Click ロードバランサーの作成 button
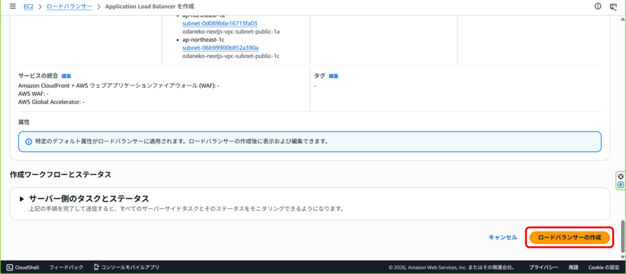The height and width of the screenshot is (274, 626). click(569, 237)
